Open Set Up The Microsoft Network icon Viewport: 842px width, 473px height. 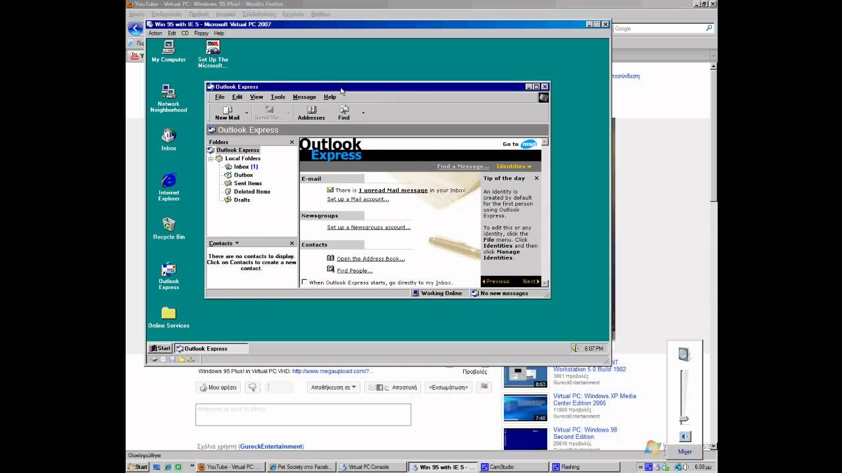212,54
